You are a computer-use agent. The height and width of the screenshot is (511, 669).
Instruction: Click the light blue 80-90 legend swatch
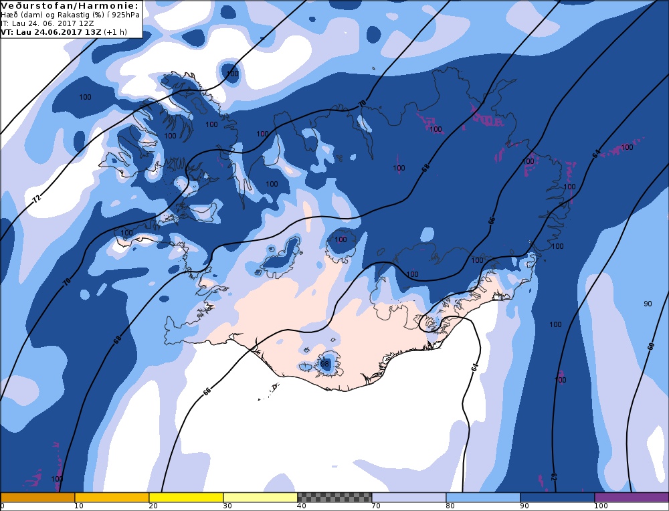point(483,498)
